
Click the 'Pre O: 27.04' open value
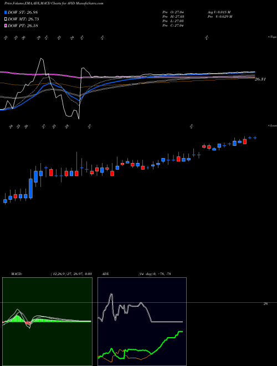[173, 12]
